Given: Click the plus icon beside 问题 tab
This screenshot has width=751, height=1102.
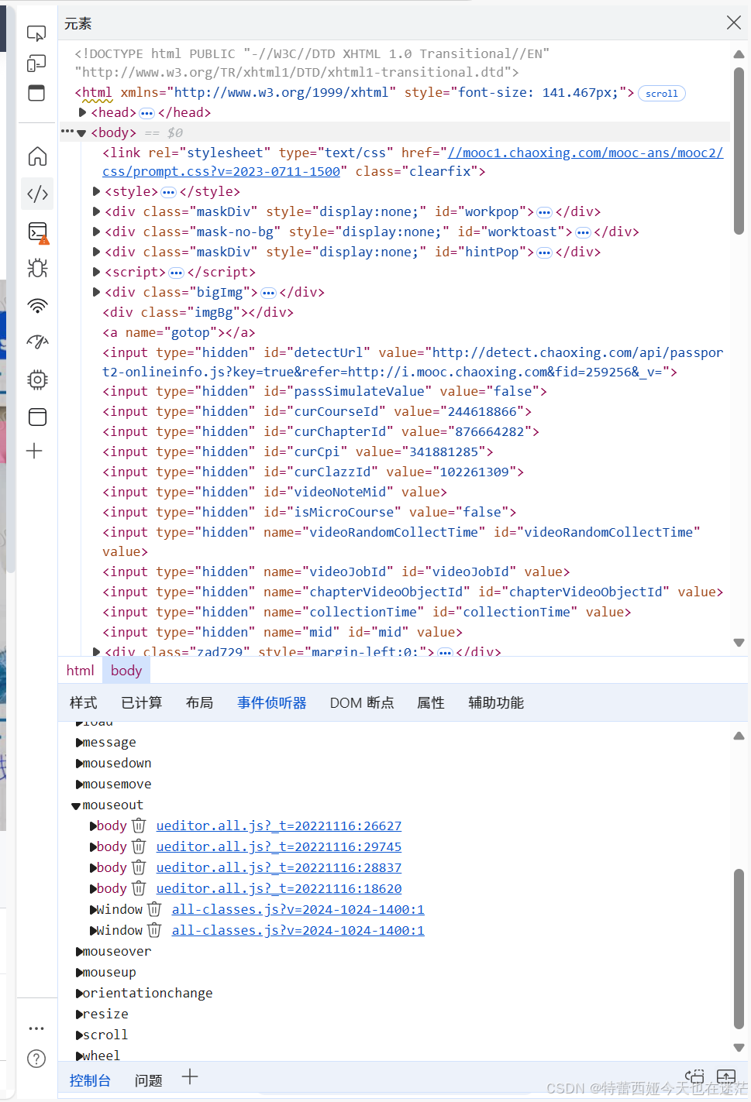Looking at the screenshot, I should tap(190, 1077).
